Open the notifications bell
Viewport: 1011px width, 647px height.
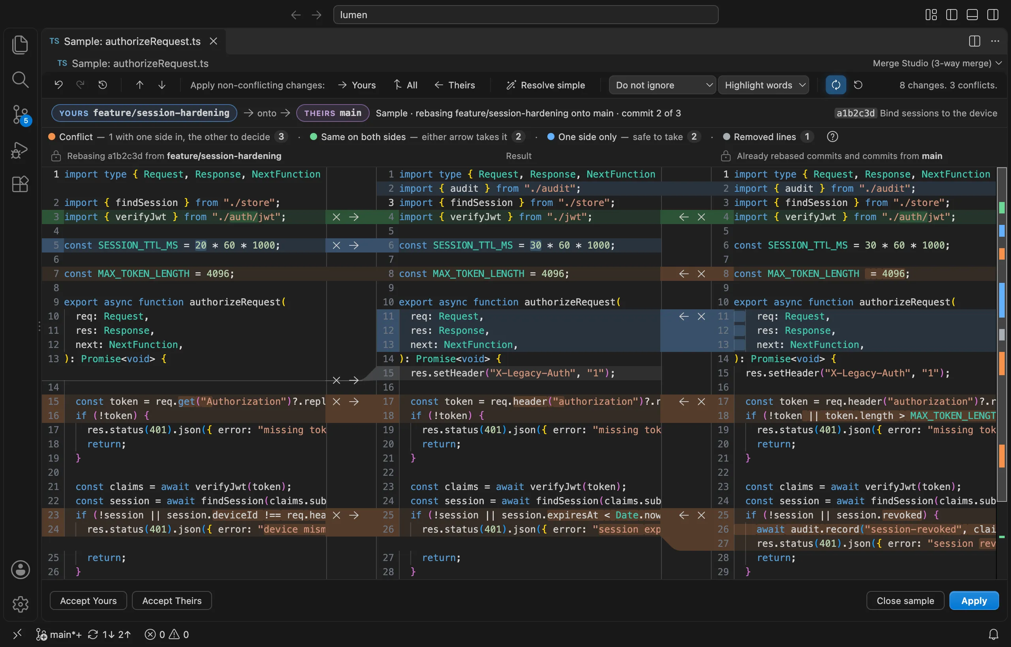[x=993, y=634]
